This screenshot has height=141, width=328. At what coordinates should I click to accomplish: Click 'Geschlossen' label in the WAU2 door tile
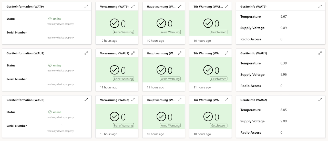tap(219, 126)
